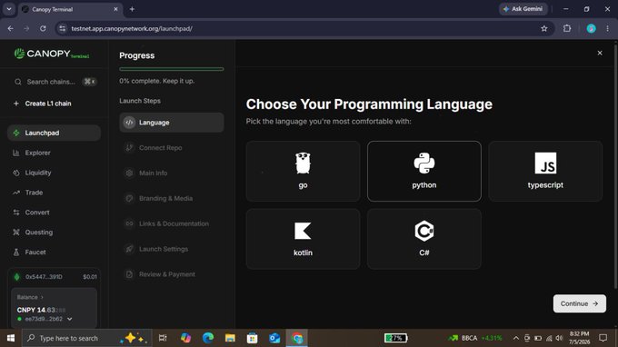This screenshot has height=347, width=618.
Task: Show hidden system tray icons
Action: [515, 338]
